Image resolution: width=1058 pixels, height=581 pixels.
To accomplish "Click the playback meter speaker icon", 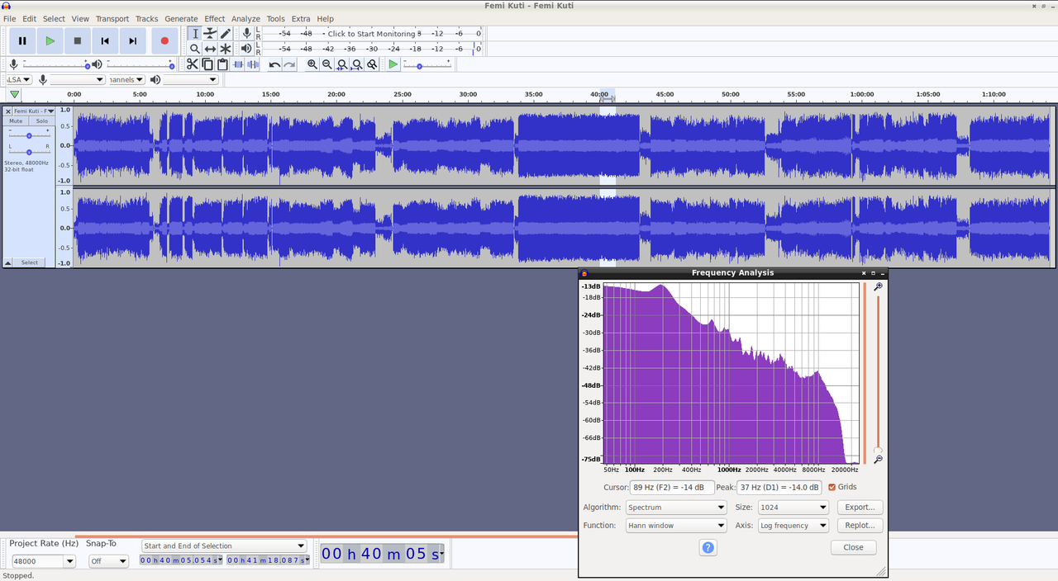I will click(246, 49).
